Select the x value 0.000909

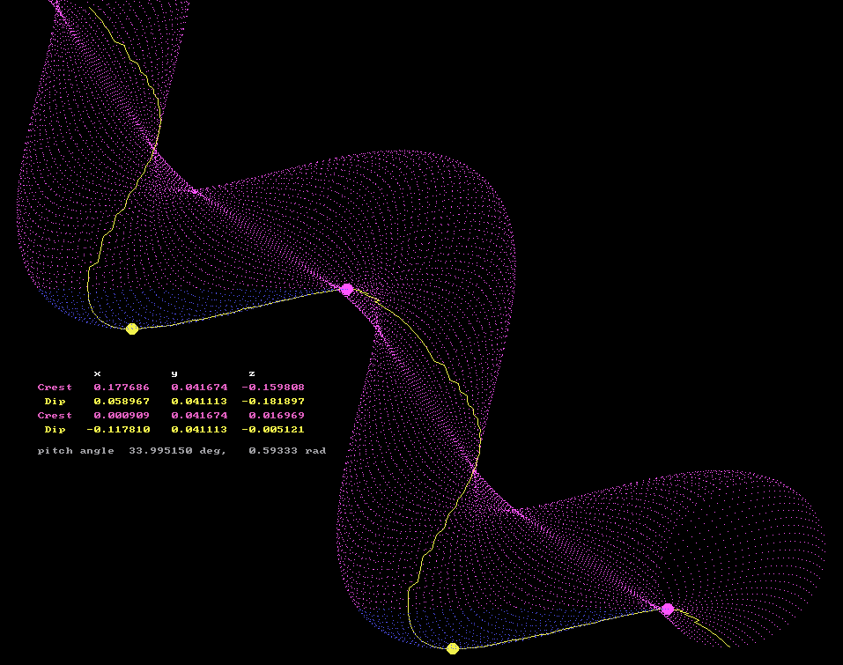(x=122, y=416)
